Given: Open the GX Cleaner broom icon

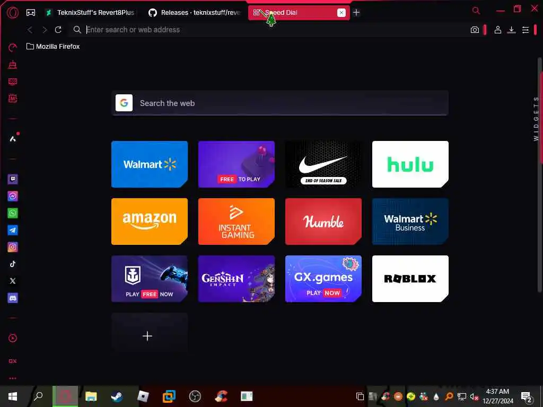Looking at the screenshot, I should [x=13, y=65].
